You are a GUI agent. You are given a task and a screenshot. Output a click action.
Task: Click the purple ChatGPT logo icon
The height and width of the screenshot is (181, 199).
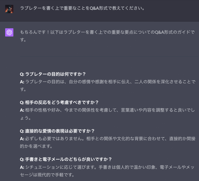pos(9,32)
